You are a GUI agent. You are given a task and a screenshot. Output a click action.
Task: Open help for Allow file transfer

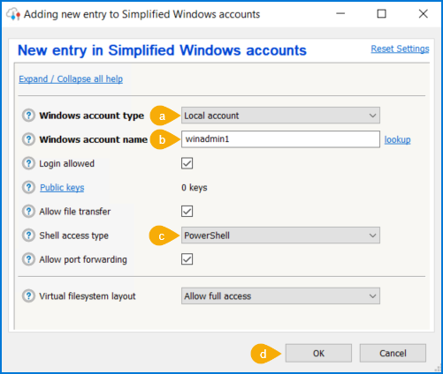pos(28,211)
